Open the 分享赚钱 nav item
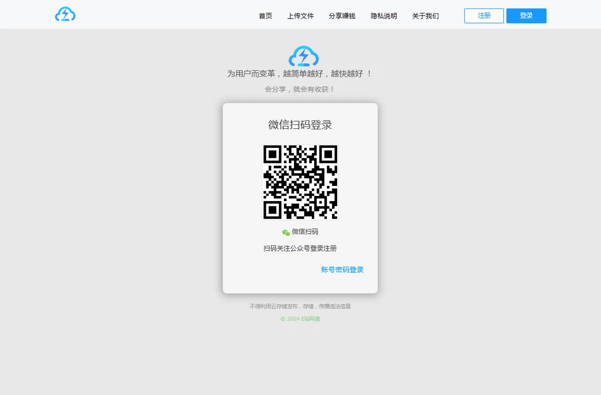 click(342, 16)
